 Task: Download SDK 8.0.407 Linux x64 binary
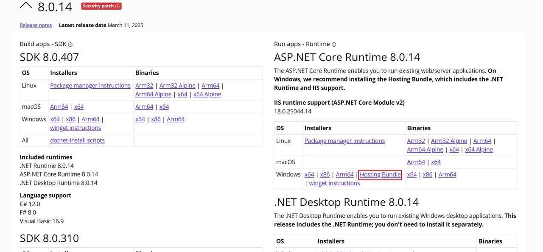[x=182, y=94]
